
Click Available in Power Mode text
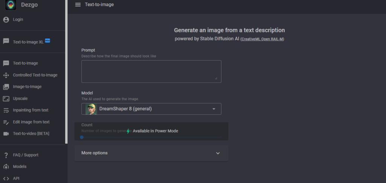[155, 131]
